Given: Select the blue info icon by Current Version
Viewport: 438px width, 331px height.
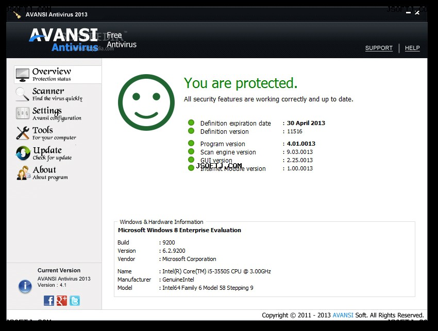Looking at the screenshot, I should pos(25,286).
